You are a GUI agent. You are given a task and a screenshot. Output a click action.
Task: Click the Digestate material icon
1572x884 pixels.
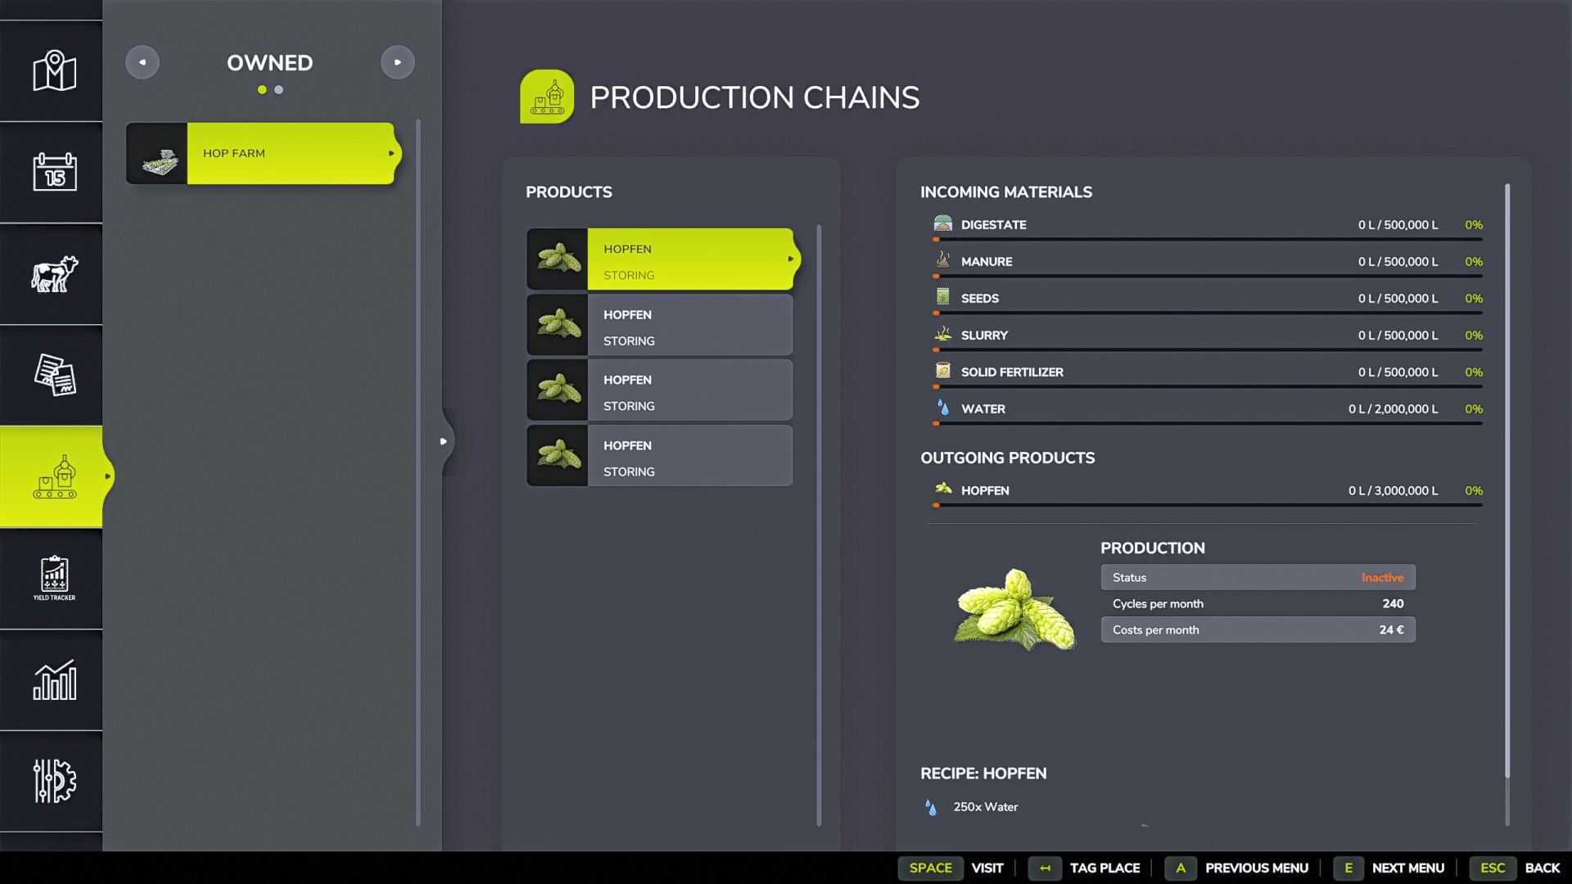(943, 223)
